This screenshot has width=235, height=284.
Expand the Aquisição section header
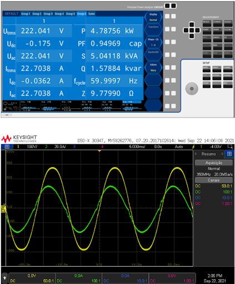214,163
